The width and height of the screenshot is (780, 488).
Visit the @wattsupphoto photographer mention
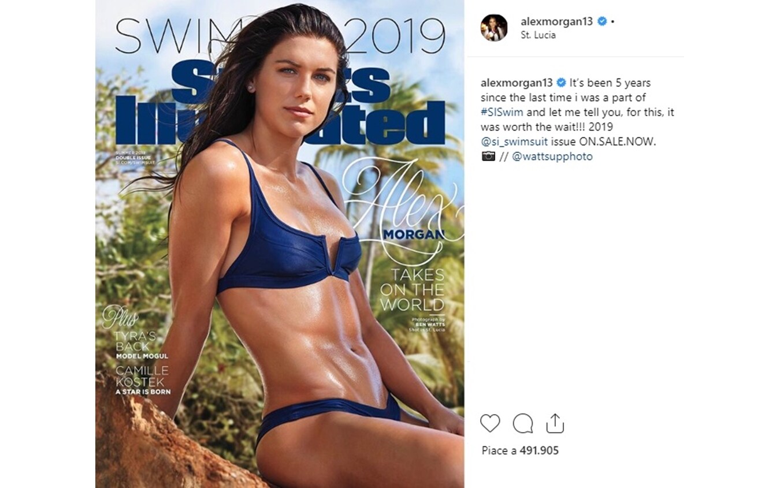click(x=552, y=156)
